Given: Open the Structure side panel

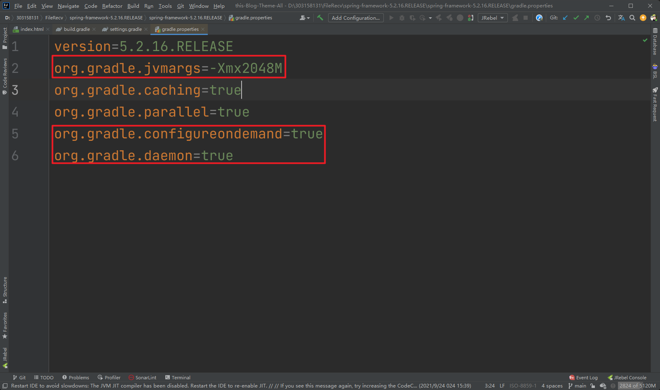Looking at the screenshot, I should pyautogui.click(x=5, y=290).
